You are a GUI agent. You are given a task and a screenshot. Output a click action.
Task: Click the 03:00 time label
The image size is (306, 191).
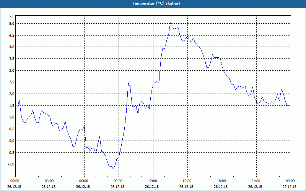tap(50, 181)
